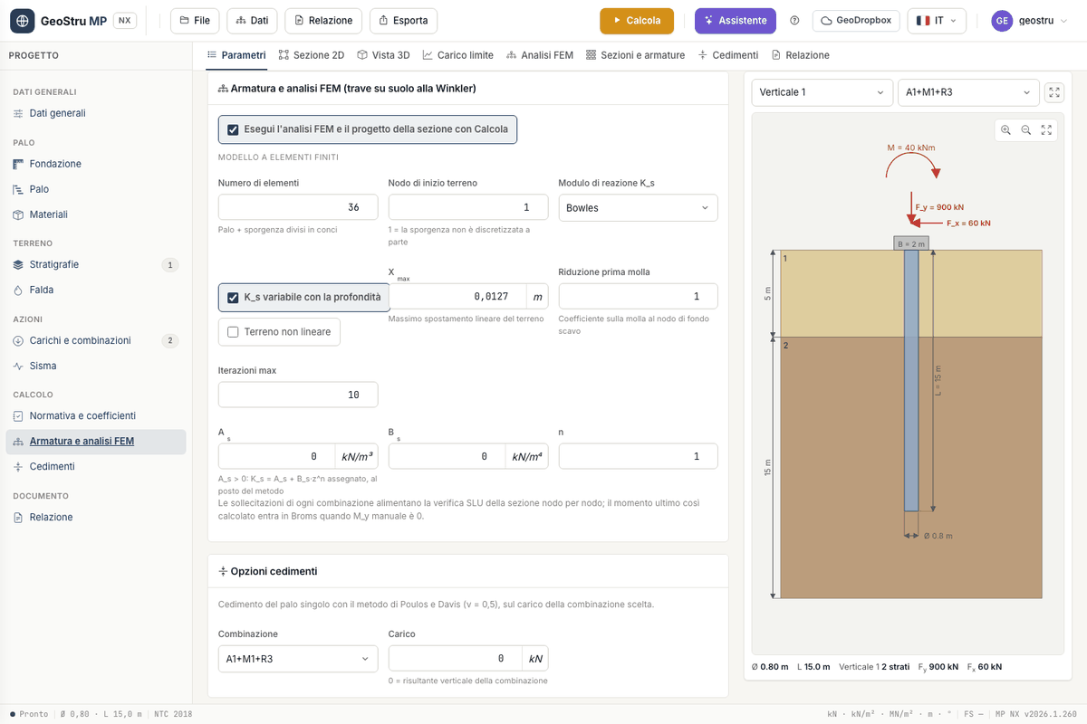Open Sisma in the sidebar
The width and height of the screenshot is (1087, 724).
(96, 366)
